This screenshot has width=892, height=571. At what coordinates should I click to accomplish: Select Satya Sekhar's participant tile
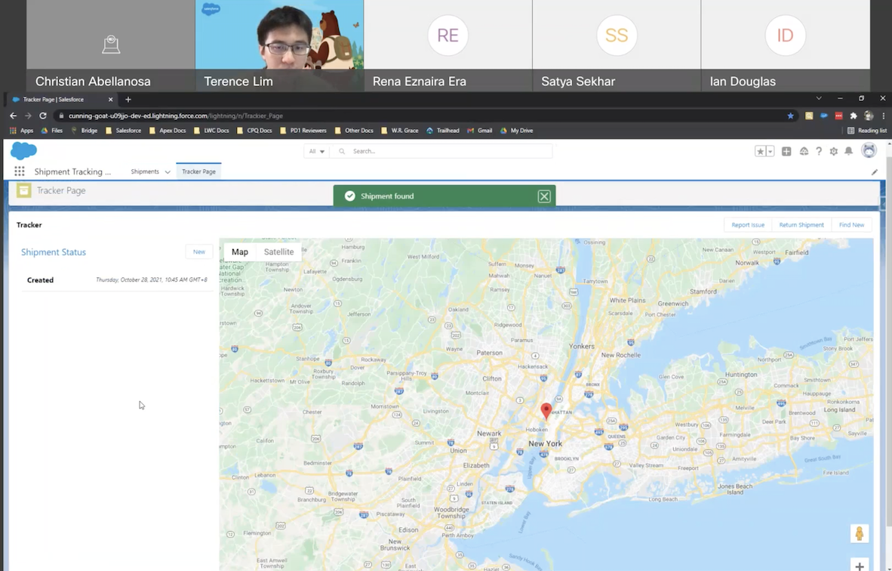pyautogui.click(x=617, y=45)
